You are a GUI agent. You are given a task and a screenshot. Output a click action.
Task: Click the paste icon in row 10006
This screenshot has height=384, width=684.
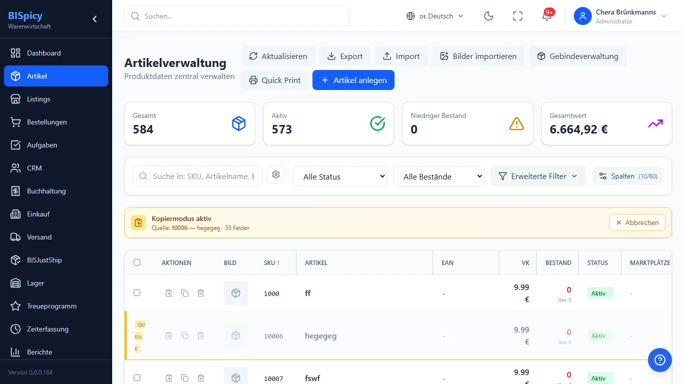pos(169,335)
